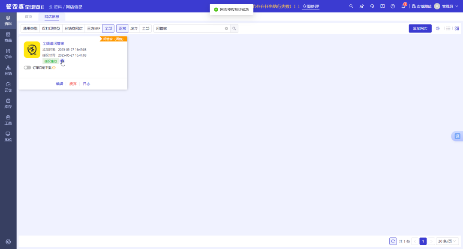
Task: Click 编辑 on the shop card
Action: click(x=59, y=84)
